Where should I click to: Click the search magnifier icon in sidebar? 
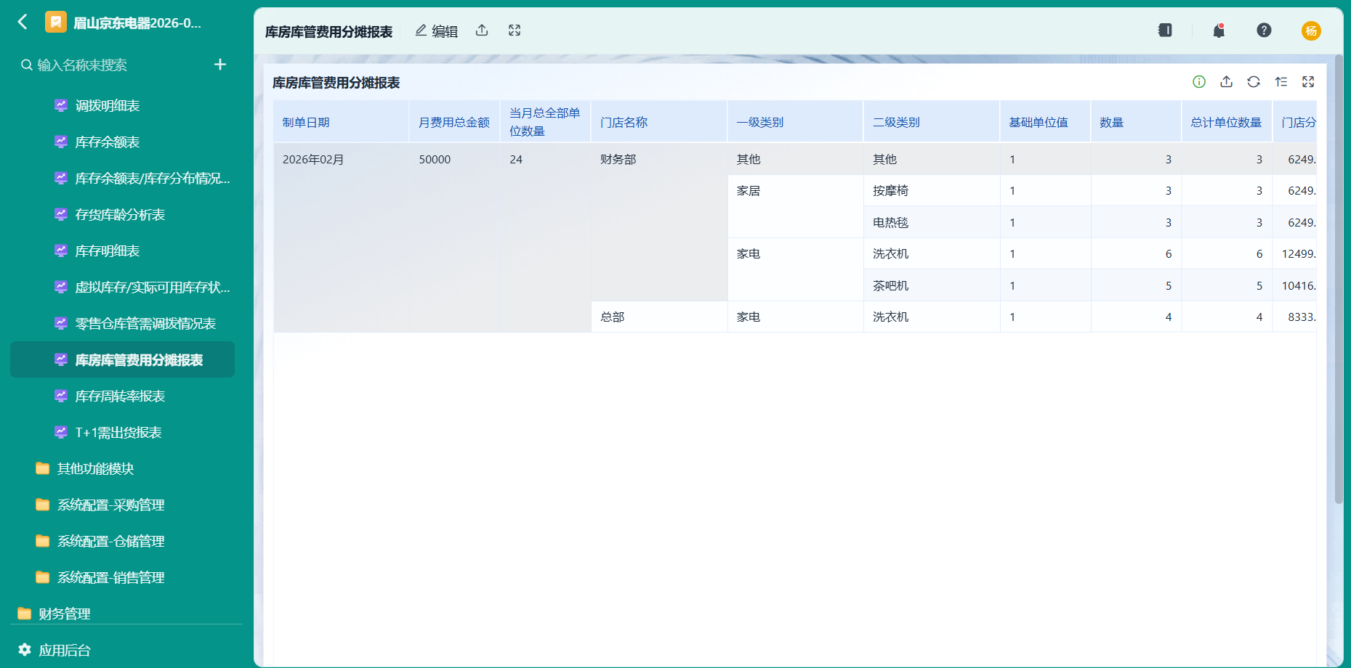click(x=26, y=65)
